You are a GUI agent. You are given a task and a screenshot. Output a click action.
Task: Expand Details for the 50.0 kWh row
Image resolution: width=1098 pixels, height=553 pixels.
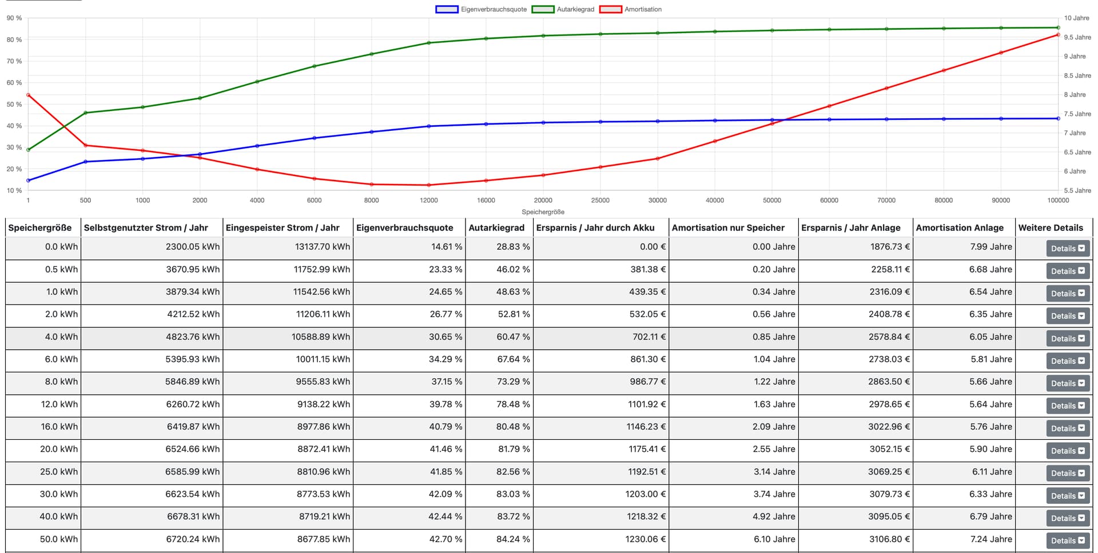coord(1067,540)
